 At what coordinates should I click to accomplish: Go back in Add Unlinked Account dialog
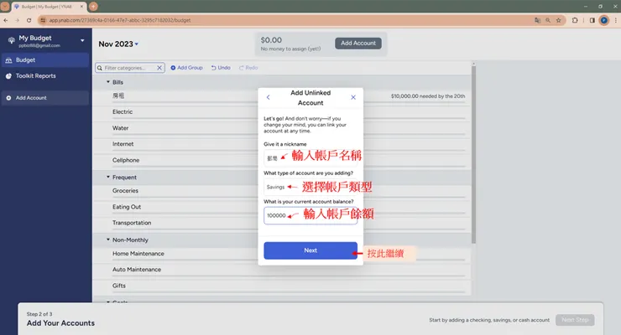(x=269, y=97)
